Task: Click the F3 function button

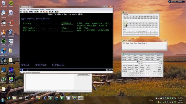Action: point(130,16)
